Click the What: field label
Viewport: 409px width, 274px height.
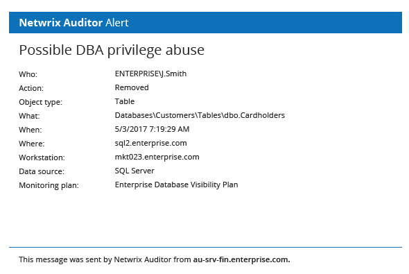click(x=29, y=116)
